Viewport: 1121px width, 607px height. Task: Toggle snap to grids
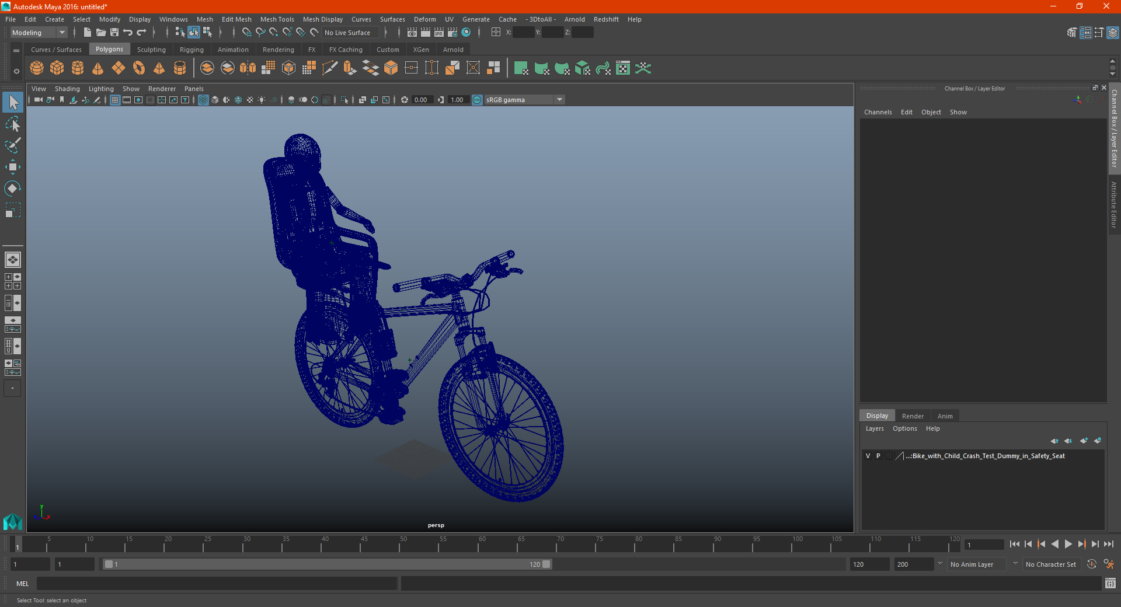click(x=246, y=33)
